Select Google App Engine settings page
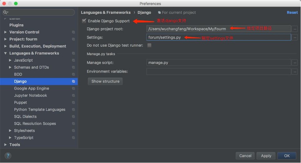The height and width of the screenshot is (163, 301). 31,89
